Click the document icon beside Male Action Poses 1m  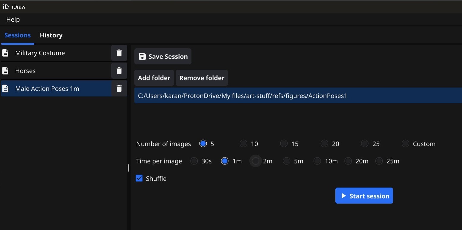(6, 88)
